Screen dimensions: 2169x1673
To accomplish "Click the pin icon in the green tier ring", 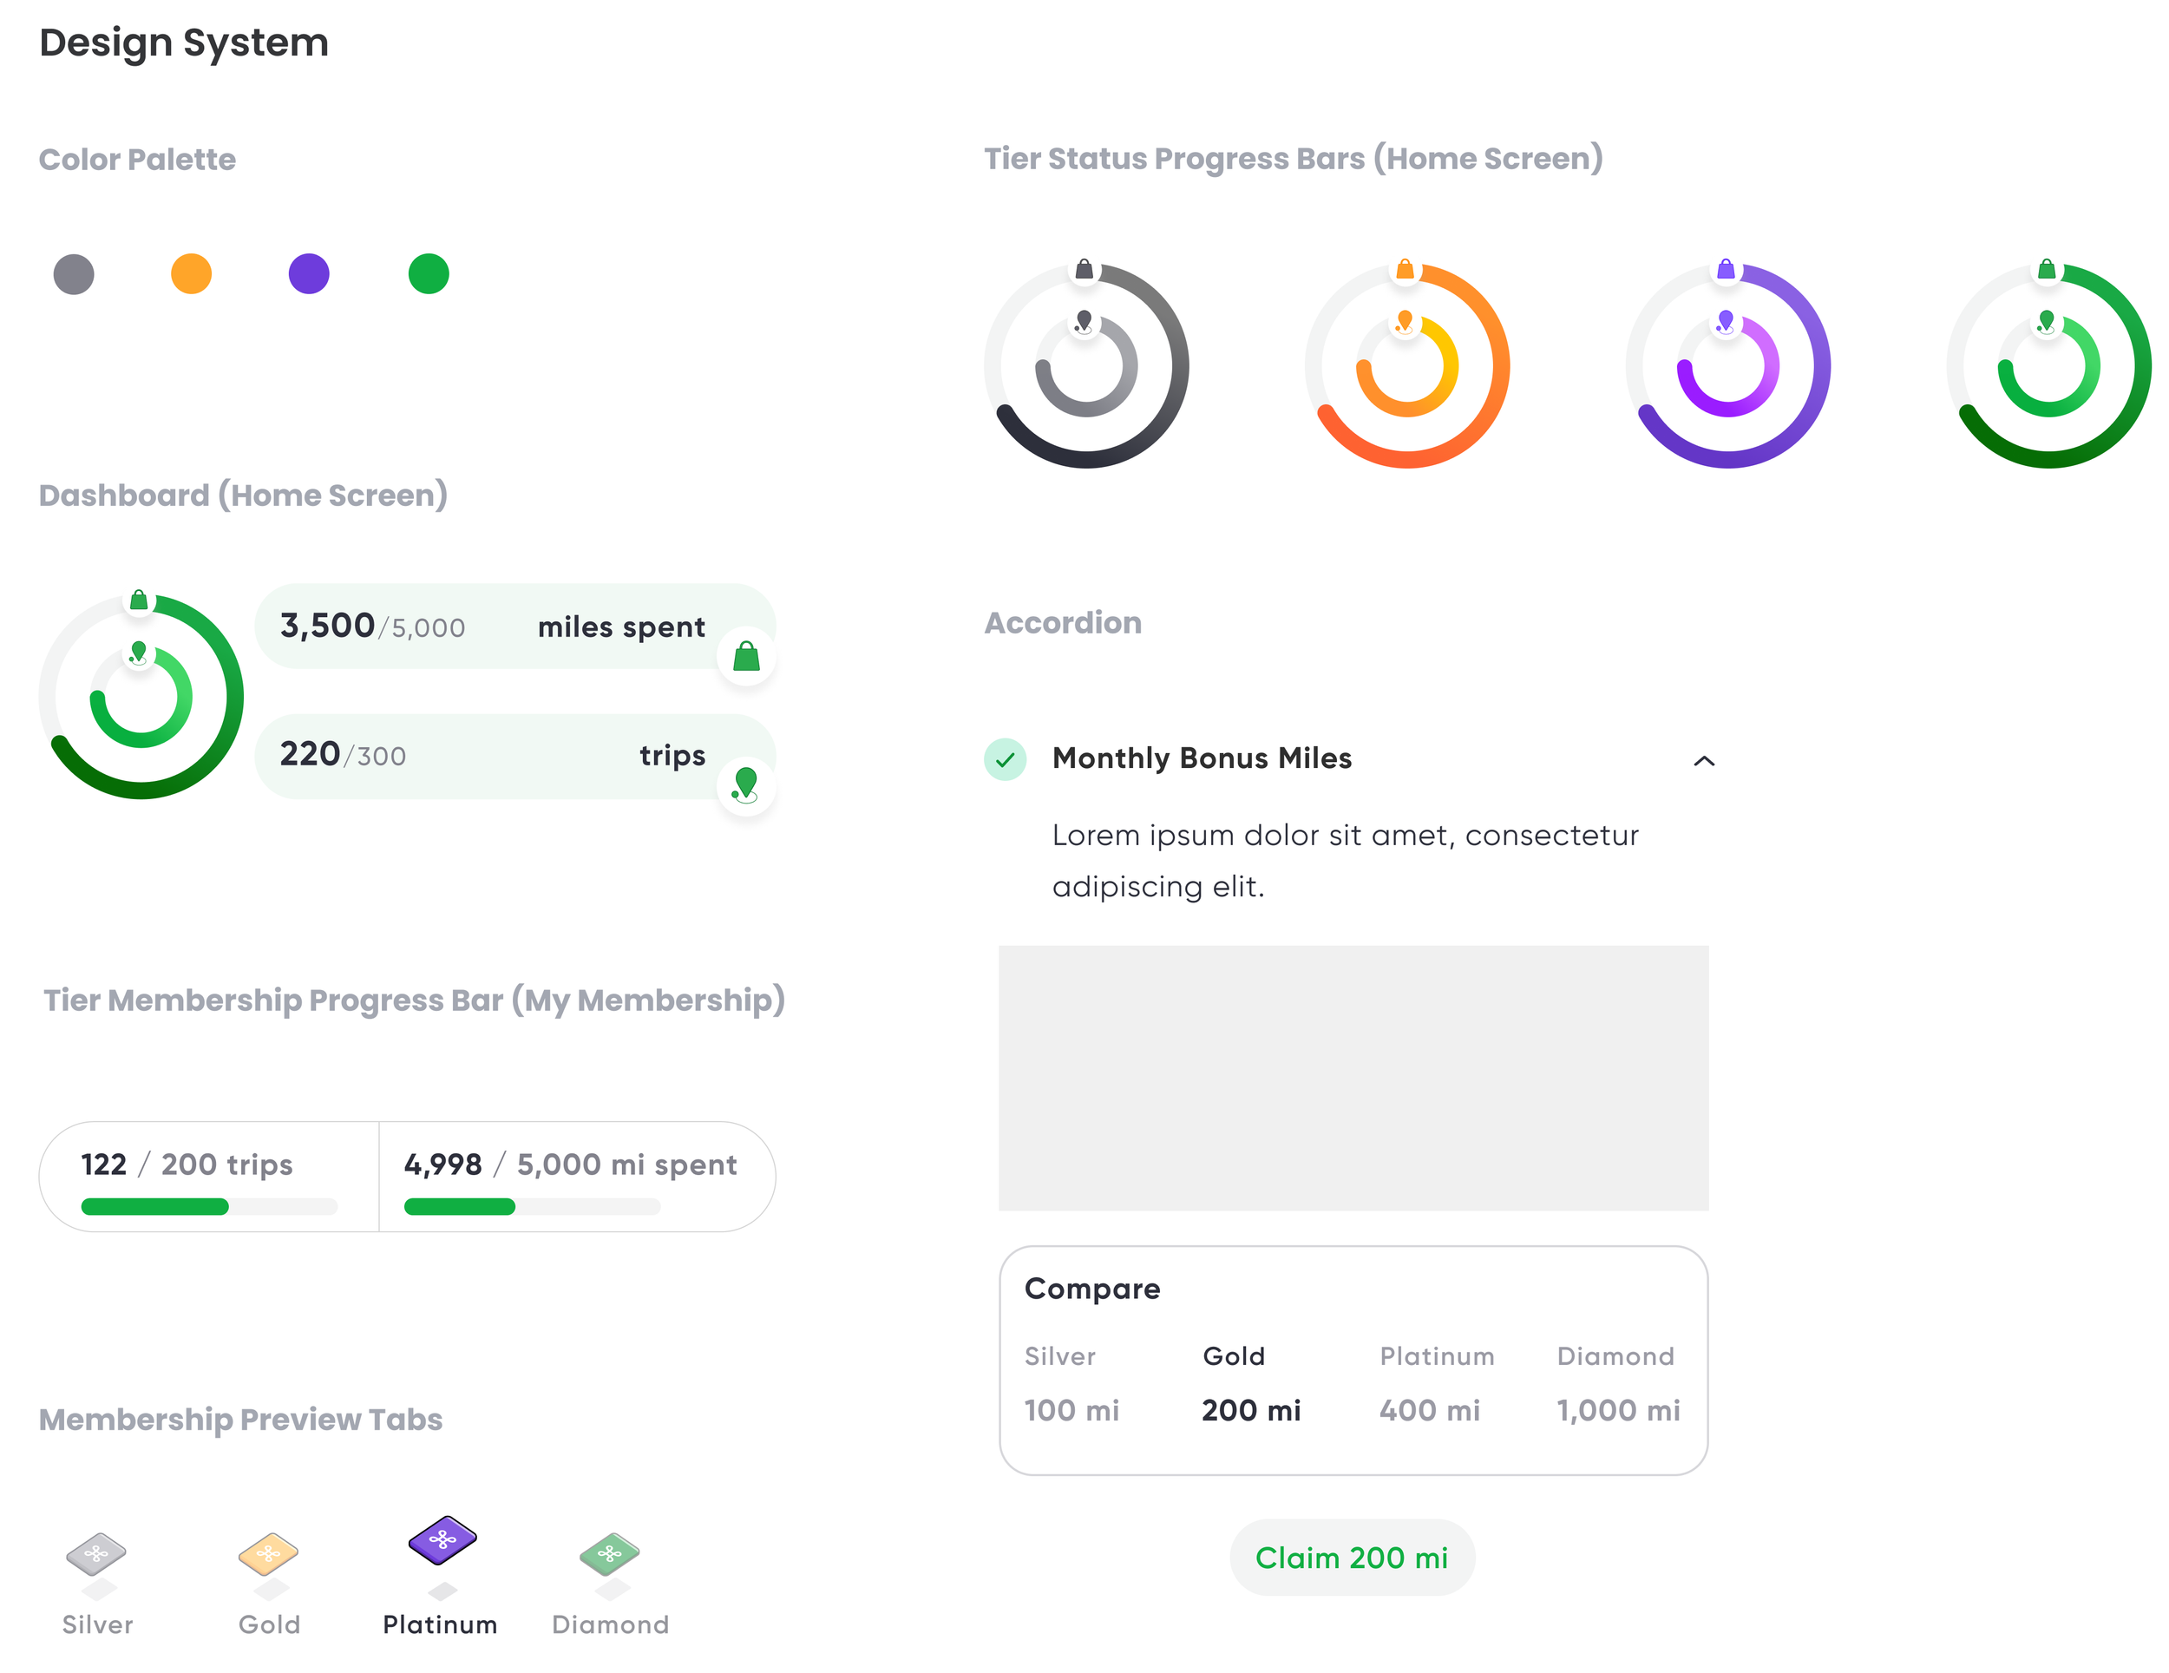I will click(2046, 322).
